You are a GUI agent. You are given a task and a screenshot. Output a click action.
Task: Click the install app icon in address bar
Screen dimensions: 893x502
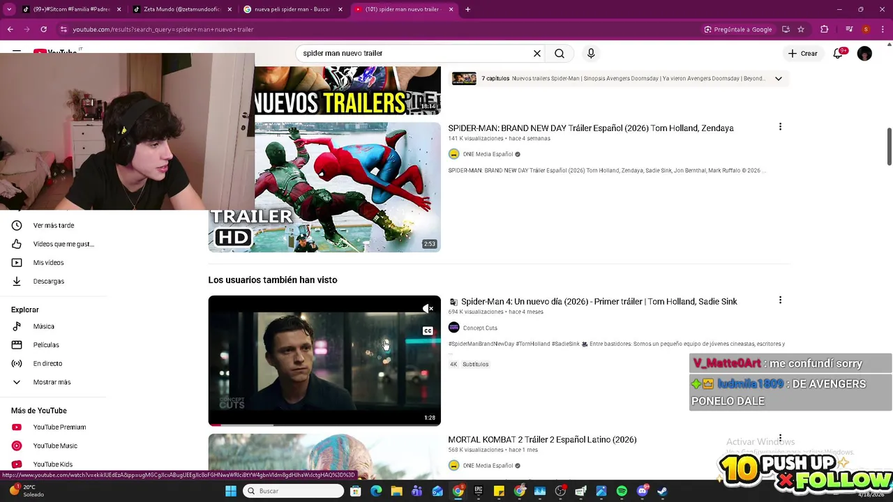point(786,29)
